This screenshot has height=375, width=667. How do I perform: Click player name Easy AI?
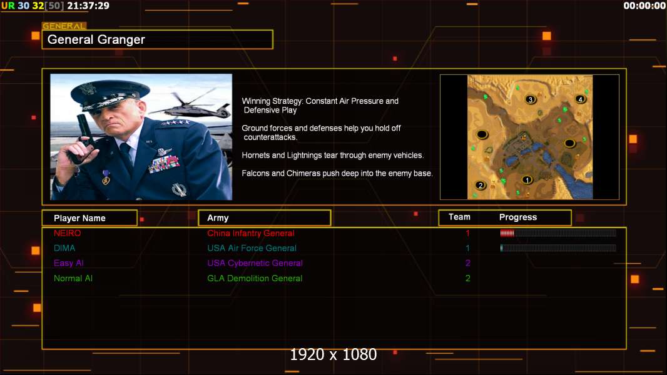point(68,263)
